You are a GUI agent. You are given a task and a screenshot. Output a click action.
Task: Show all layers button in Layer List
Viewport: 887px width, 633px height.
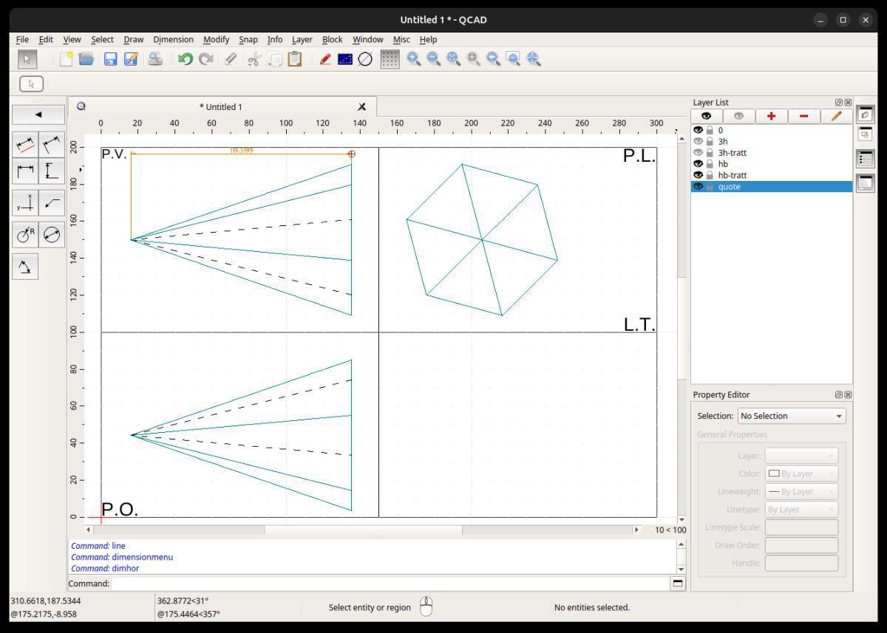(707, 116)
